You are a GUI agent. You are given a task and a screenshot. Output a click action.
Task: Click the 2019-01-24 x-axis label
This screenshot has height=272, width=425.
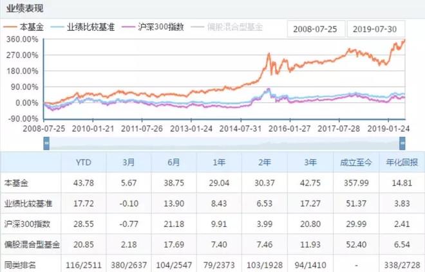388,129
